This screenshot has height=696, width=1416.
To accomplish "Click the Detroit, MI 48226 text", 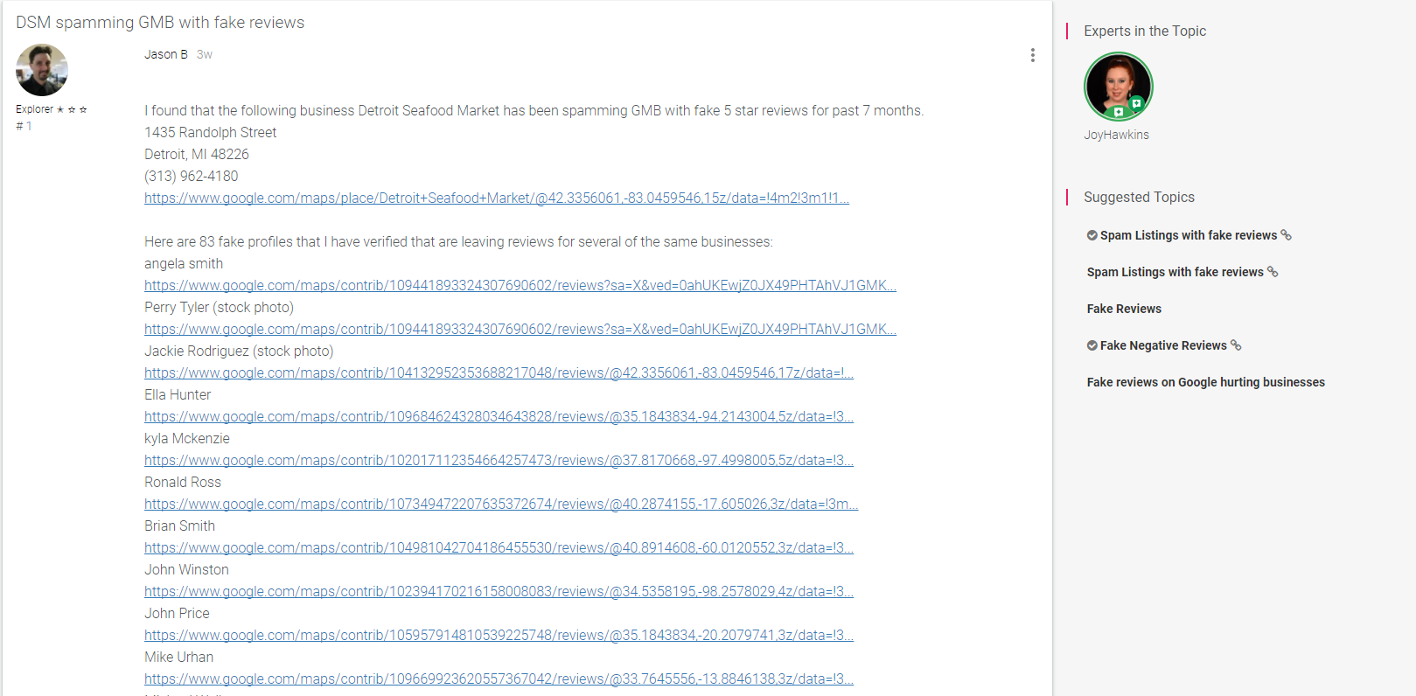I will (x=197, y=155).
